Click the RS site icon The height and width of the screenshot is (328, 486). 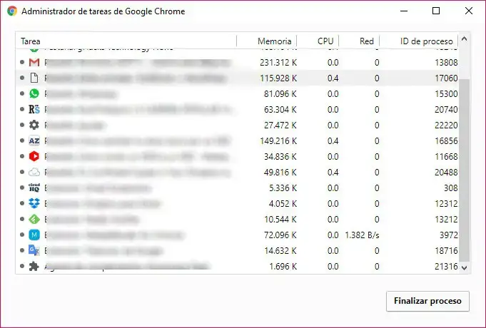(x=34, y=109)
